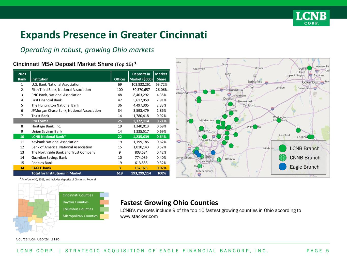347x260 pixels.
Task: Select the CNNB Branch dotted legend marker
Action: [x=282, y=158]
